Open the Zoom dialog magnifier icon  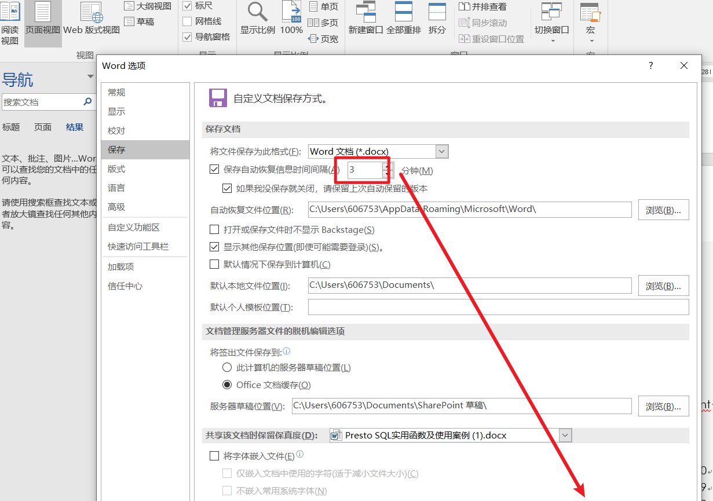(258, 12)
